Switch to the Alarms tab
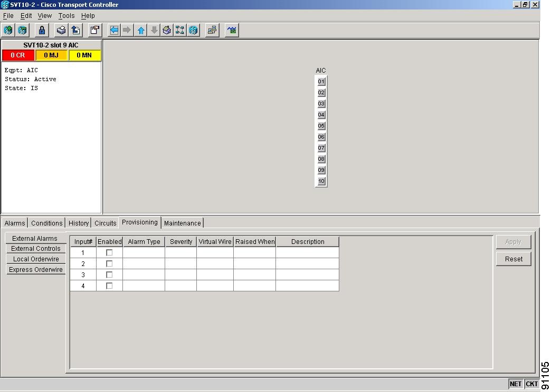The height and width of the screenshot is (392, 552). point(14,223)
